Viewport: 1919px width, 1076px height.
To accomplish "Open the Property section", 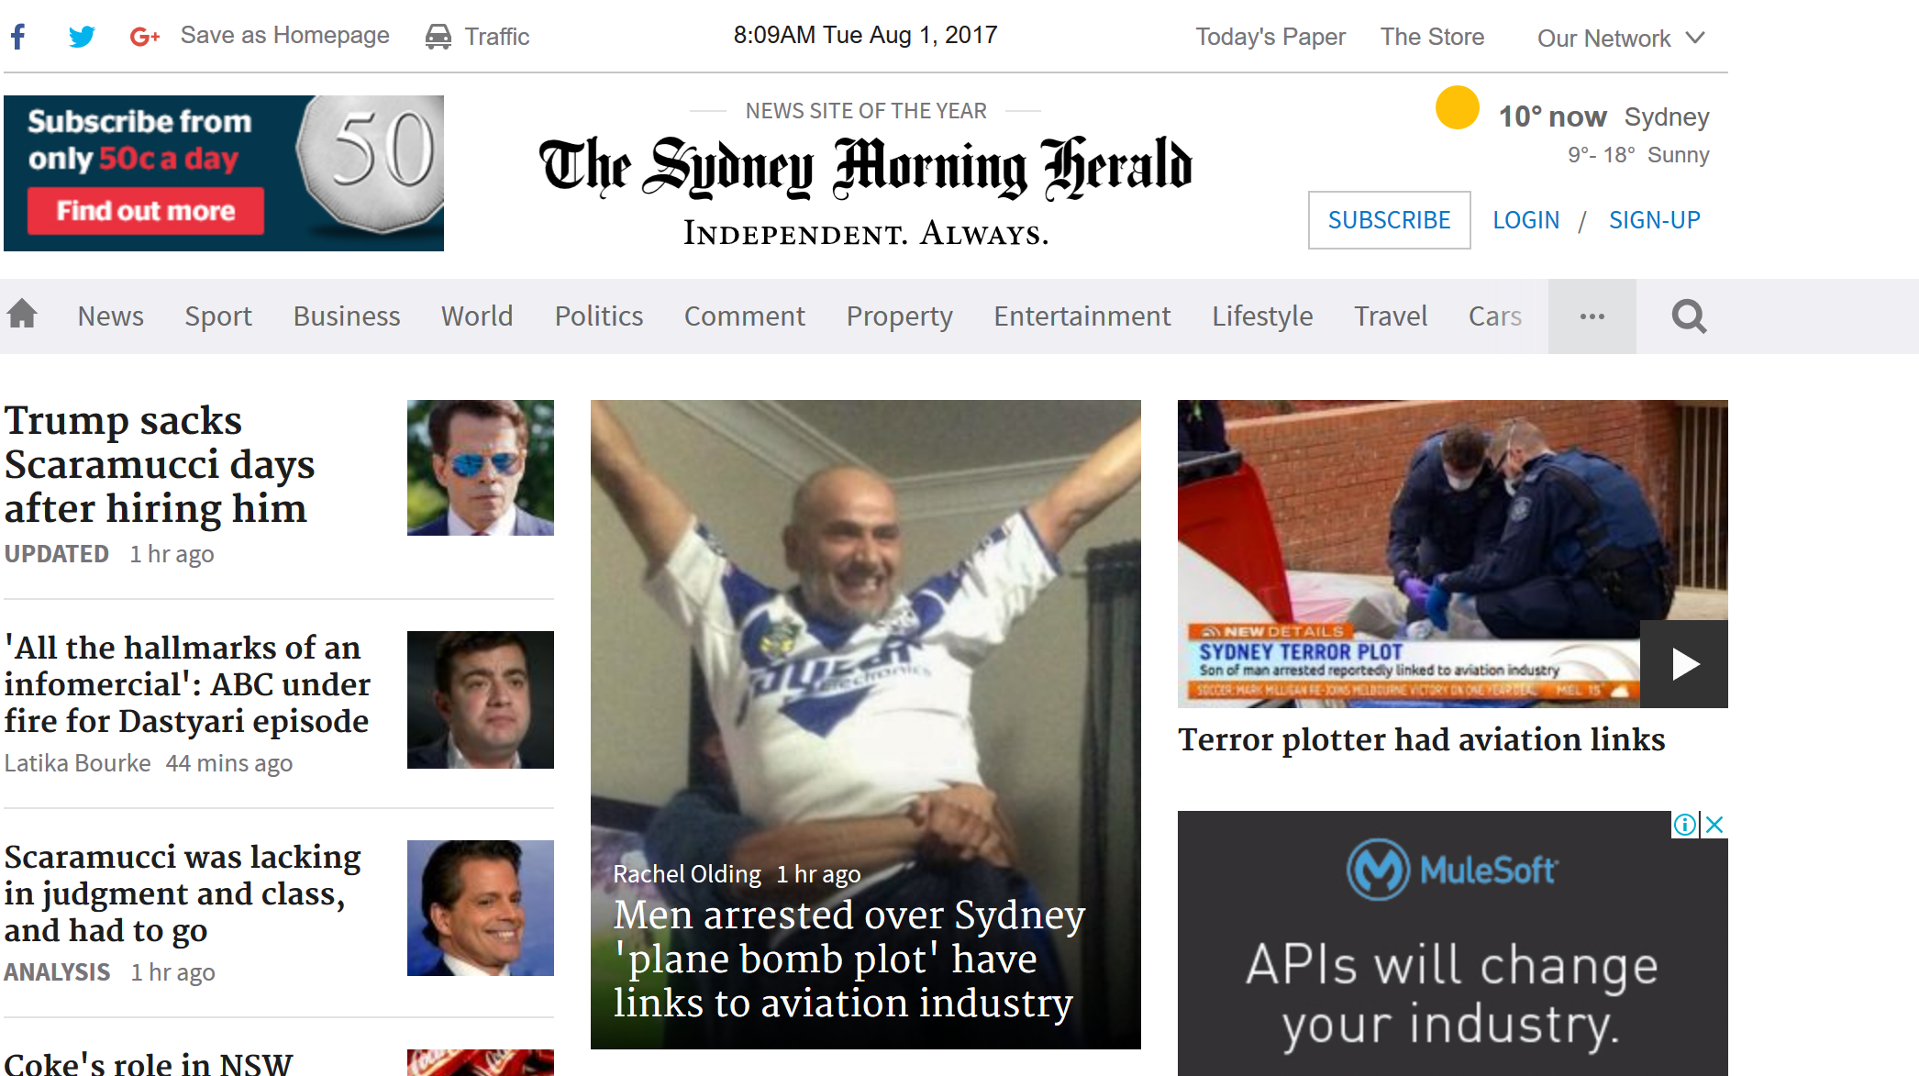I will (900, 316).
